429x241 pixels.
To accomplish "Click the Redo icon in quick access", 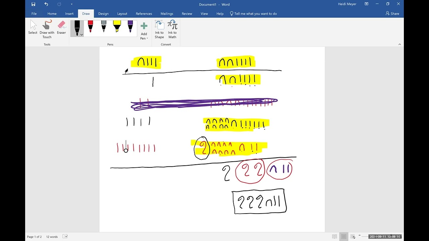I will pos(59,4).
